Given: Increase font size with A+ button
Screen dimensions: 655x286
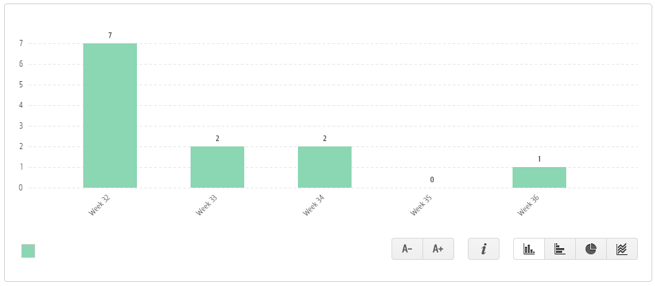Looking at the screenshot, I should pos(438,249).
